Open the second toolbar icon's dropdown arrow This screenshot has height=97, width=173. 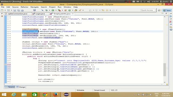point(11,10)
